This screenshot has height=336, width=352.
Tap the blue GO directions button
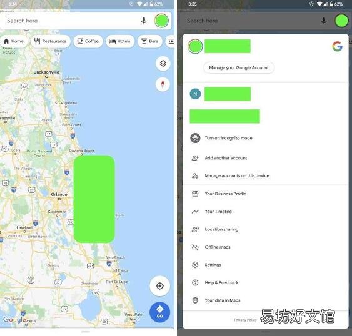(159, 312)
